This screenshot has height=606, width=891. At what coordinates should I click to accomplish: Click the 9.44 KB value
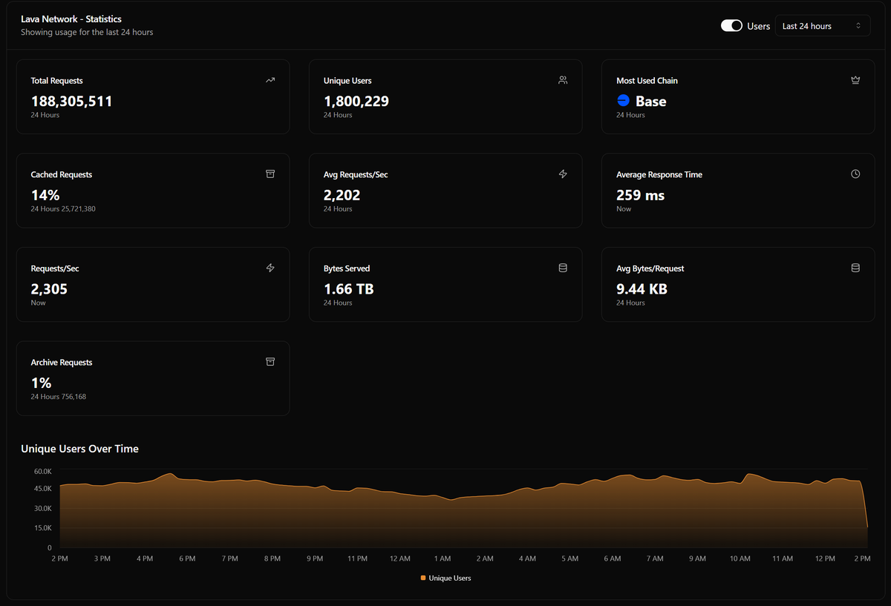click(x=642, y=289)
